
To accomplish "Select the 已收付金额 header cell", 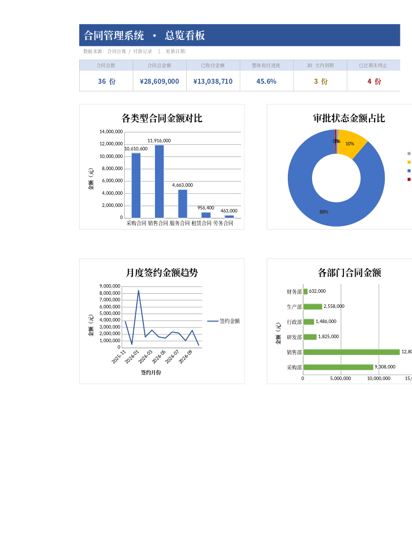I will click(x=213, y=65).
